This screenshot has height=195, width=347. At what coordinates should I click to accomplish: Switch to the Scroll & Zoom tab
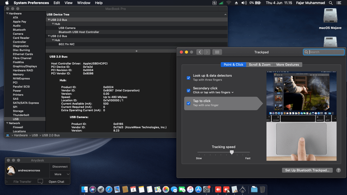coord(260,64)
